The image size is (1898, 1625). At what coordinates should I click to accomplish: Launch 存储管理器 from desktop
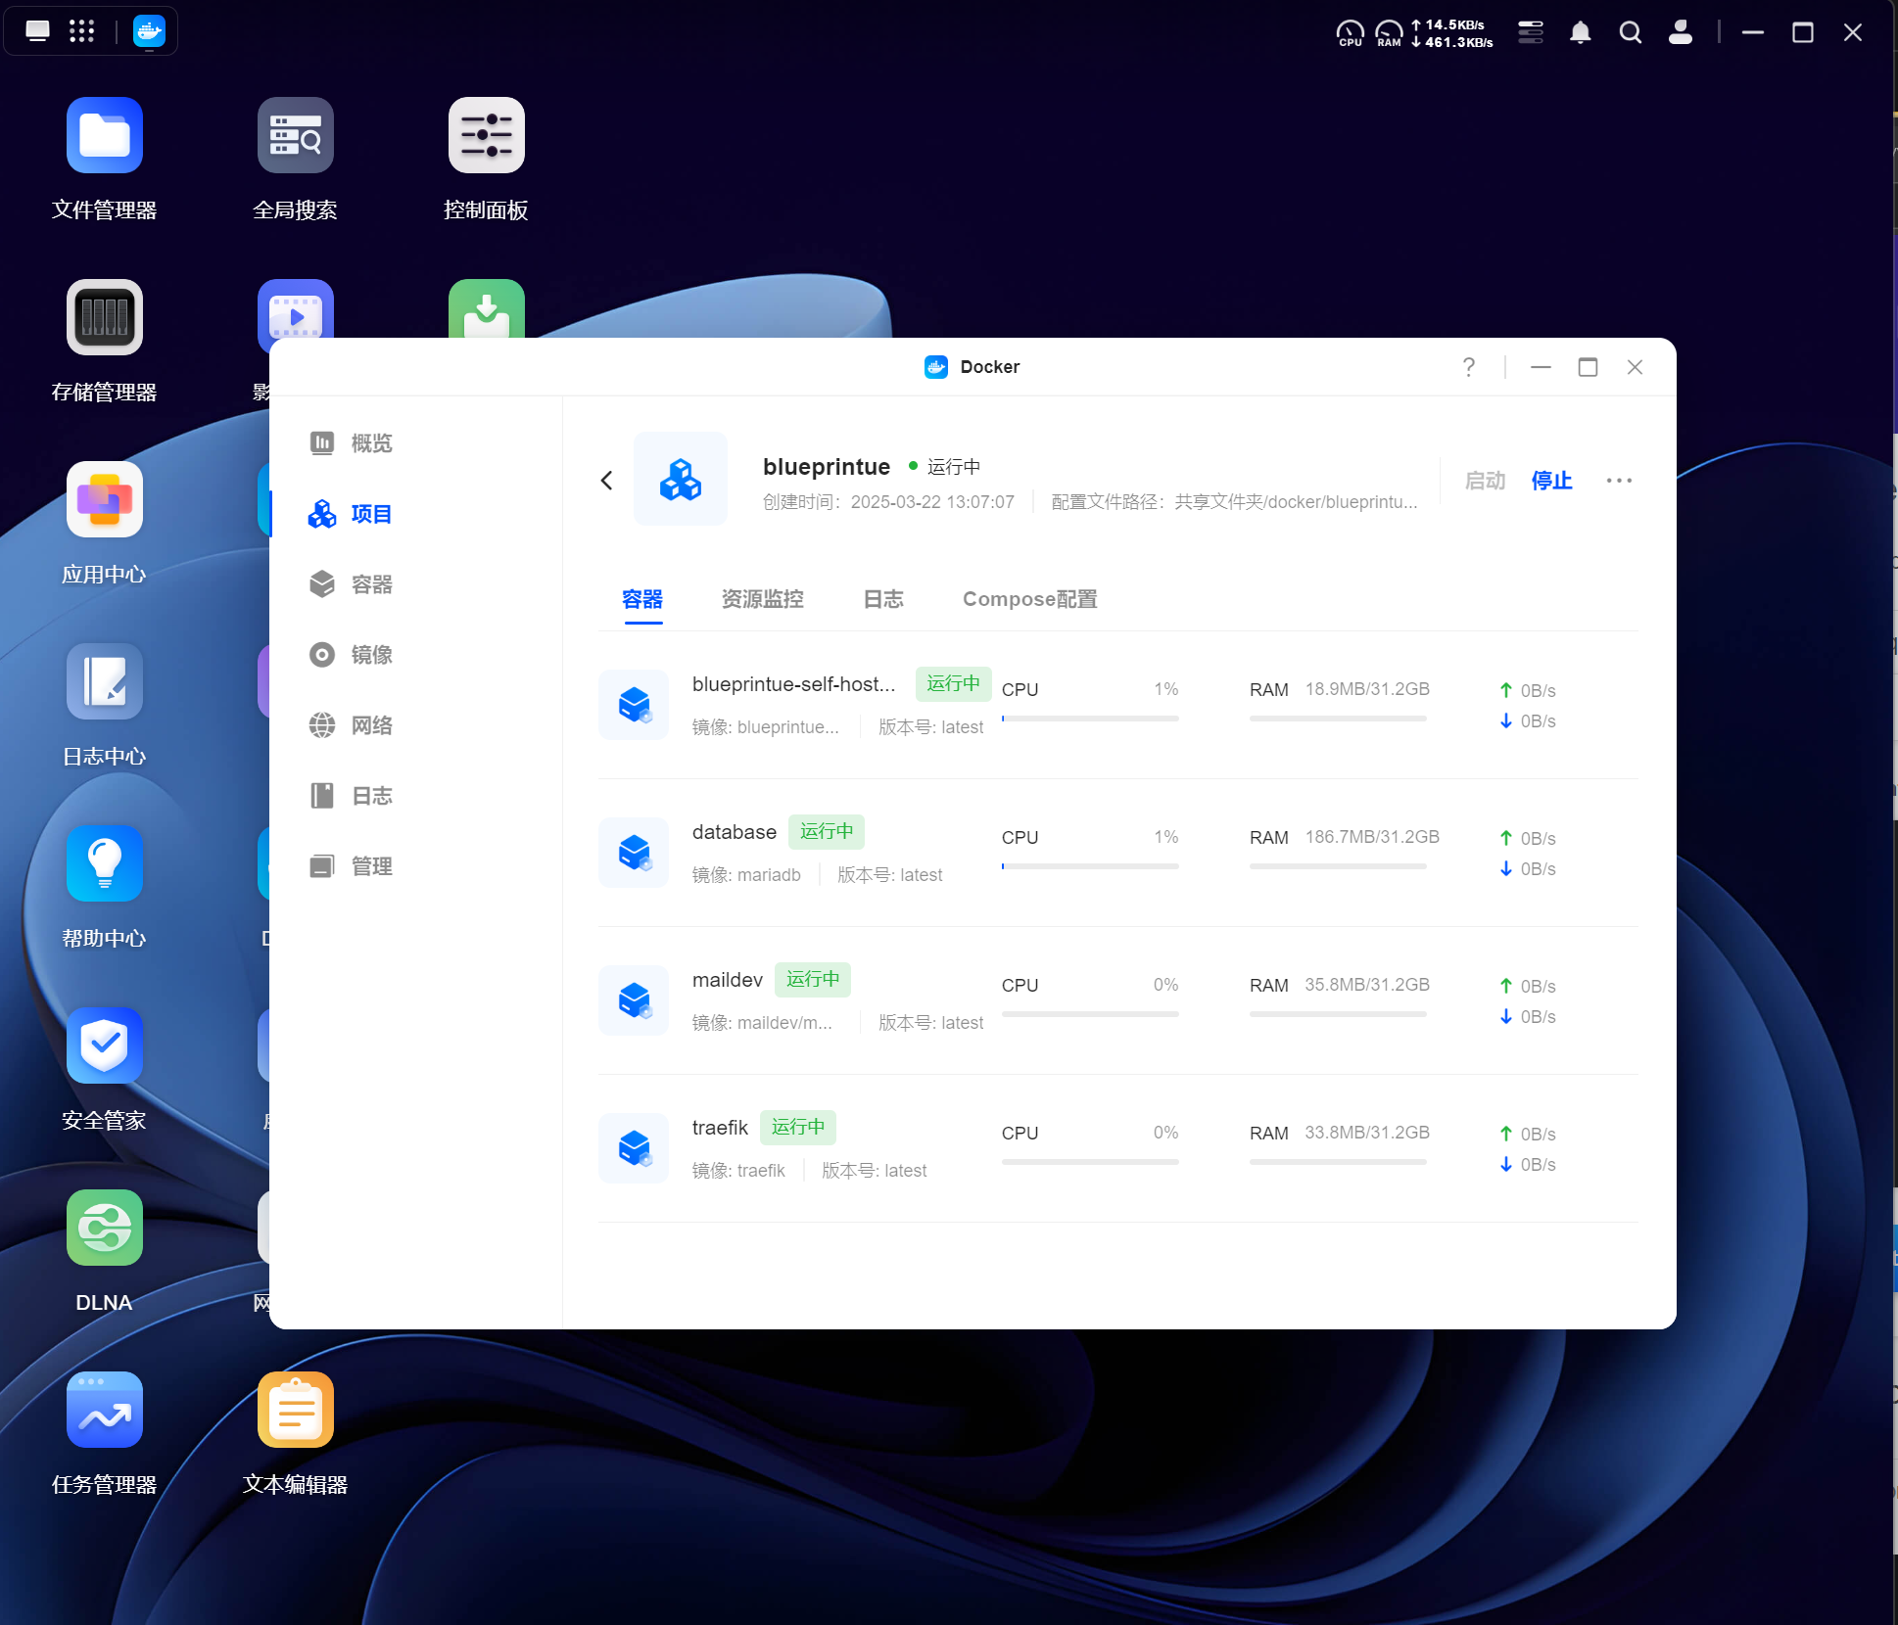coord(105,317)
